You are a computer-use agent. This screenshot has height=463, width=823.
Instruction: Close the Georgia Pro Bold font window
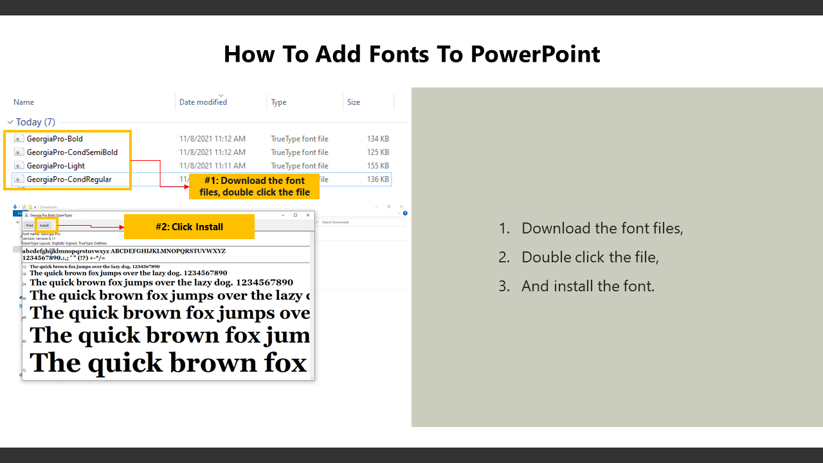point(308,215)
